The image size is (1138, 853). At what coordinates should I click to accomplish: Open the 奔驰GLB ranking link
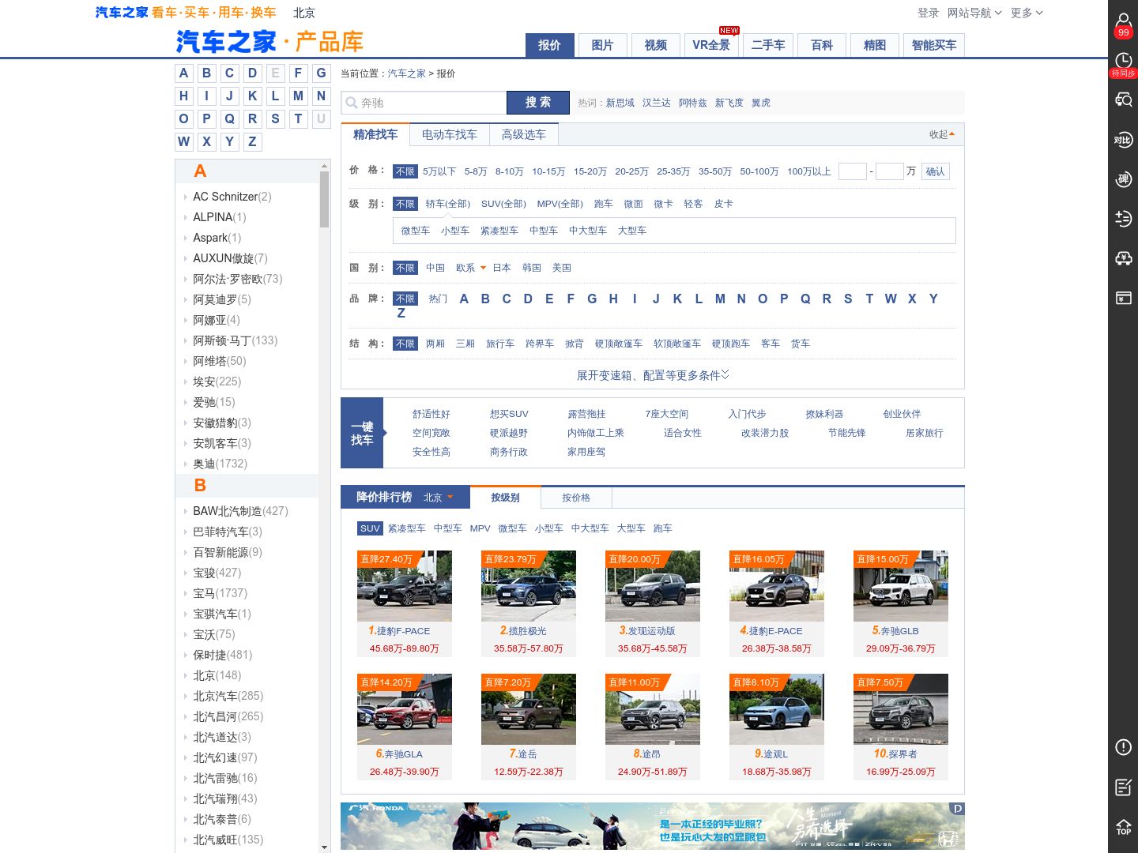pyautogui.click(x=900, y=631)
